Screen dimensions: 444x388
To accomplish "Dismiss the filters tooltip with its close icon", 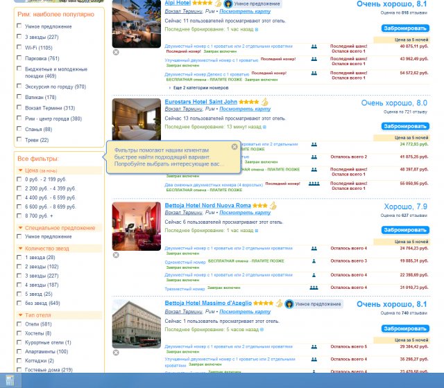I will [234, 146].
